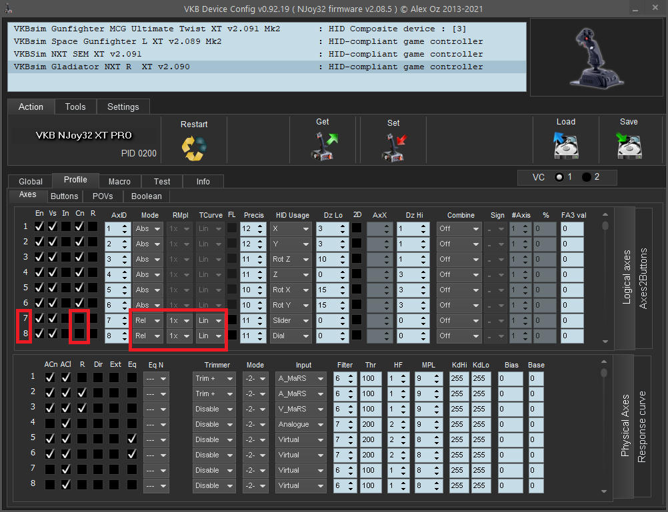Click the Get settings joystick icon
This screenshot has height=512, width=668.
click(x=323, y=146)
